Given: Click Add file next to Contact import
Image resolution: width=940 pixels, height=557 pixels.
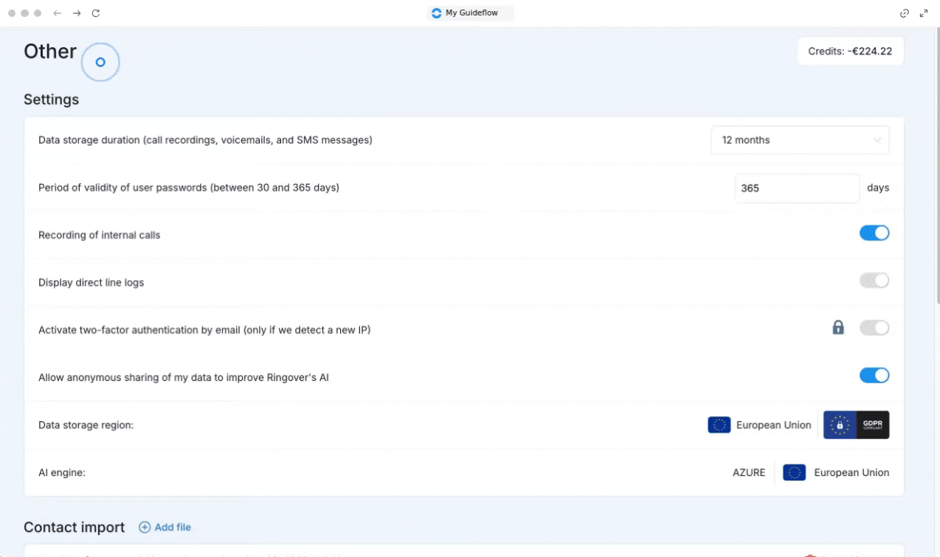Looking at the screenshot, I should tap(165, 528).
